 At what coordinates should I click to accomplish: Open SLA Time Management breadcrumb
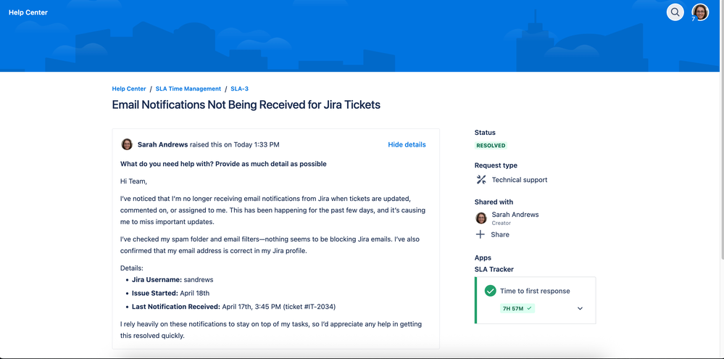188,88
